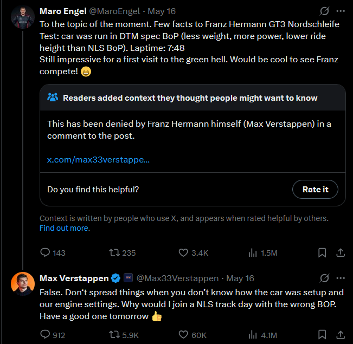Bookmark Max Verstappen's reply
Image resolution: width=353 pixels, height=344 pixels.
pyautogui.click(x=322, y=335)
